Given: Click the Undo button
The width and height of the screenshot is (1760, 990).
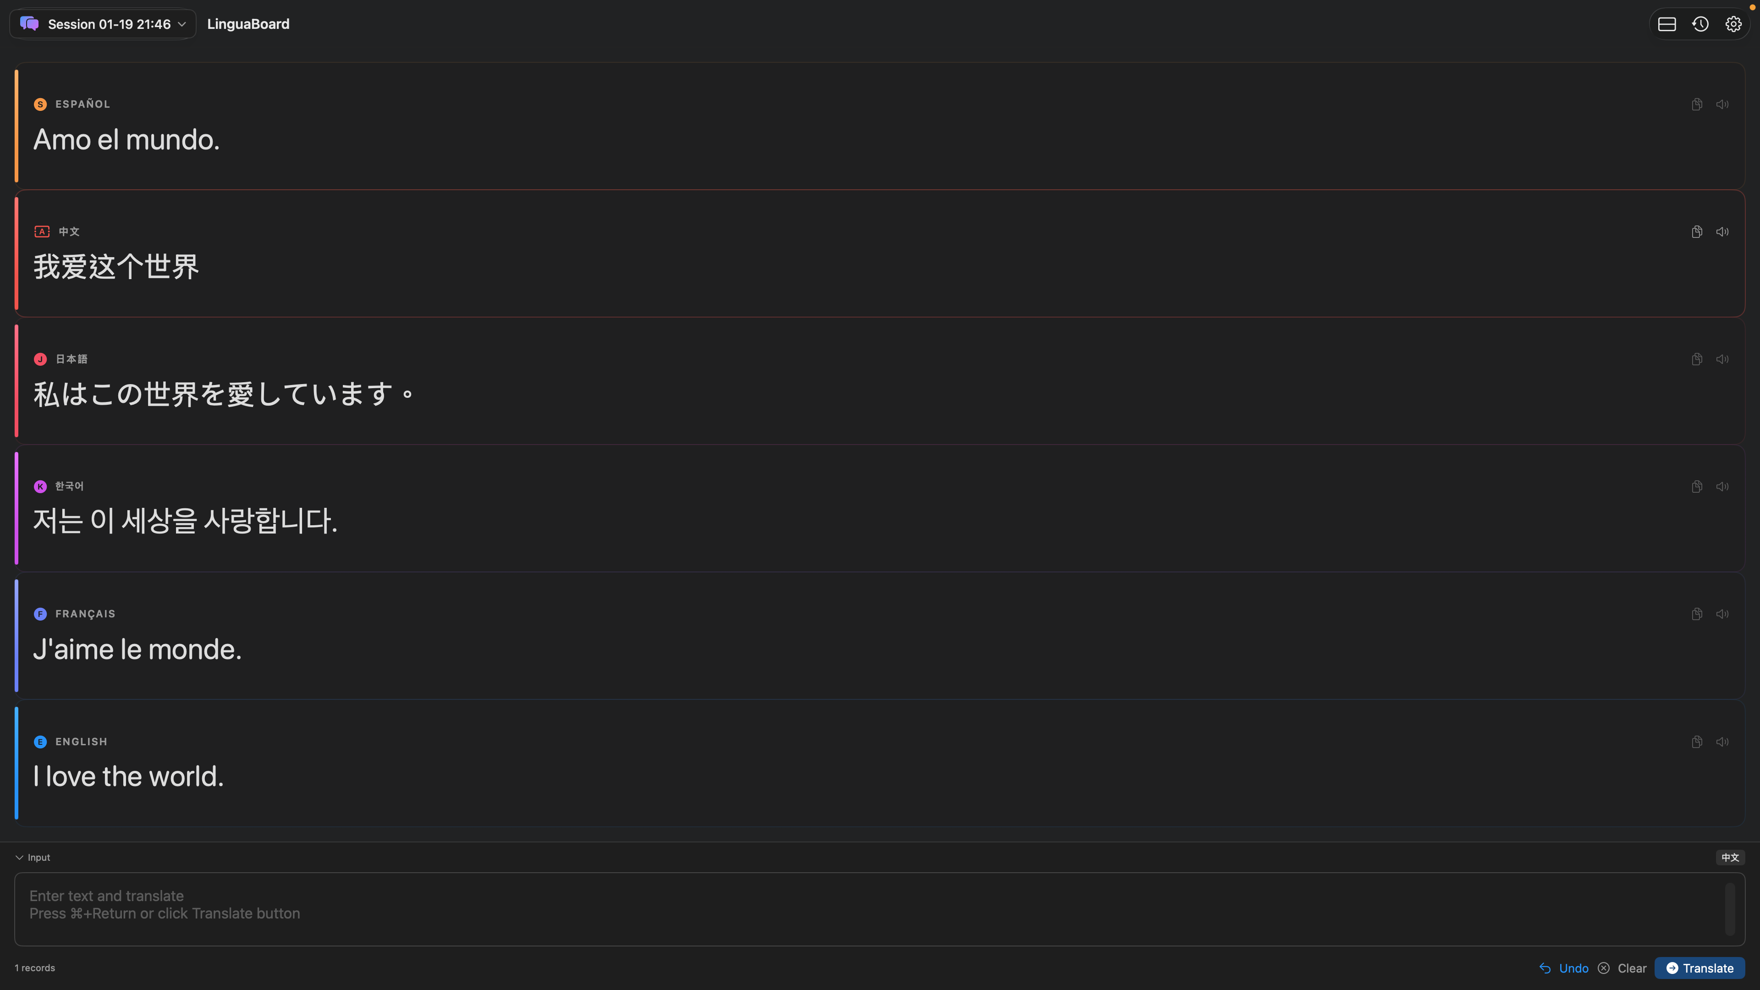Looking at the screenshot, I should tap(1564, 968).
